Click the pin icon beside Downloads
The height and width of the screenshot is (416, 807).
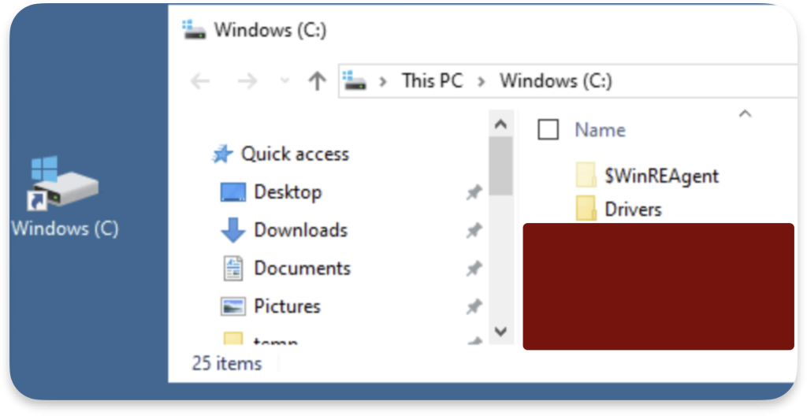pyautogui.click(x=474, y=231)
